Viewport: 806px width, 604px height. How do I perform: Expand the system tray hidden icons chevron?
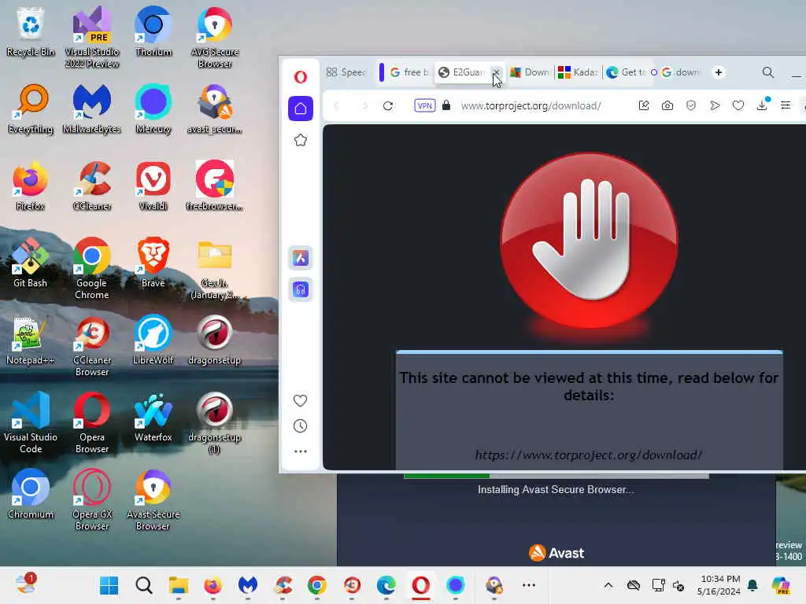(x=608, y=585)
